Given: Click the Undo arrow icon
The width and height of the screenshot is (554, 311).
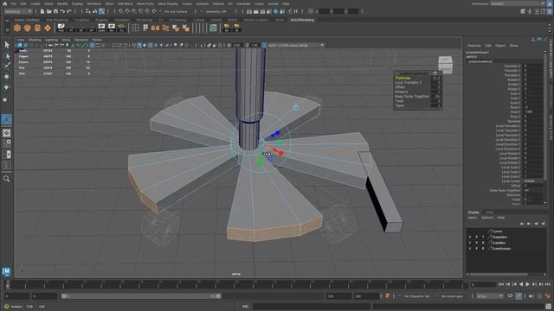Looking at the screenshot, I should tap(62, 11).
